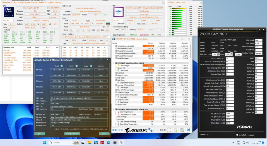Click the Start Benchmark button in AIDA64
The width and height of the screenshot is (267, 146).
[x=72, y=134]
